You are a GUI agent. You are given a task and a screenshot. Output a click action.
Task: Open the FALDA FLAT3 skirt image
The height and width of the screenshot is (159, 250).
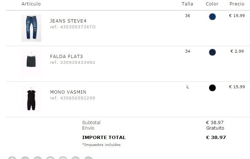31,63
